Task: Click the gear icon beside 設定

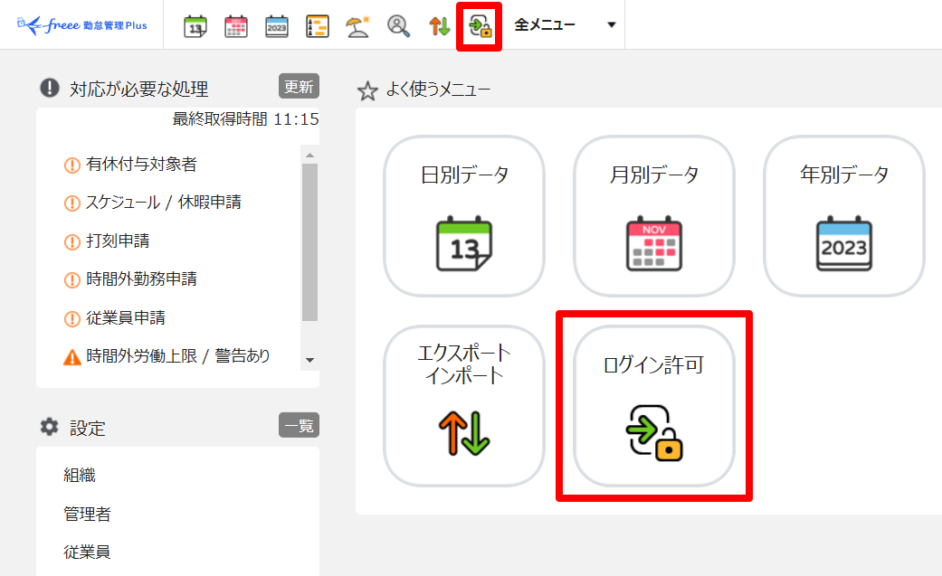Action: 49,427
